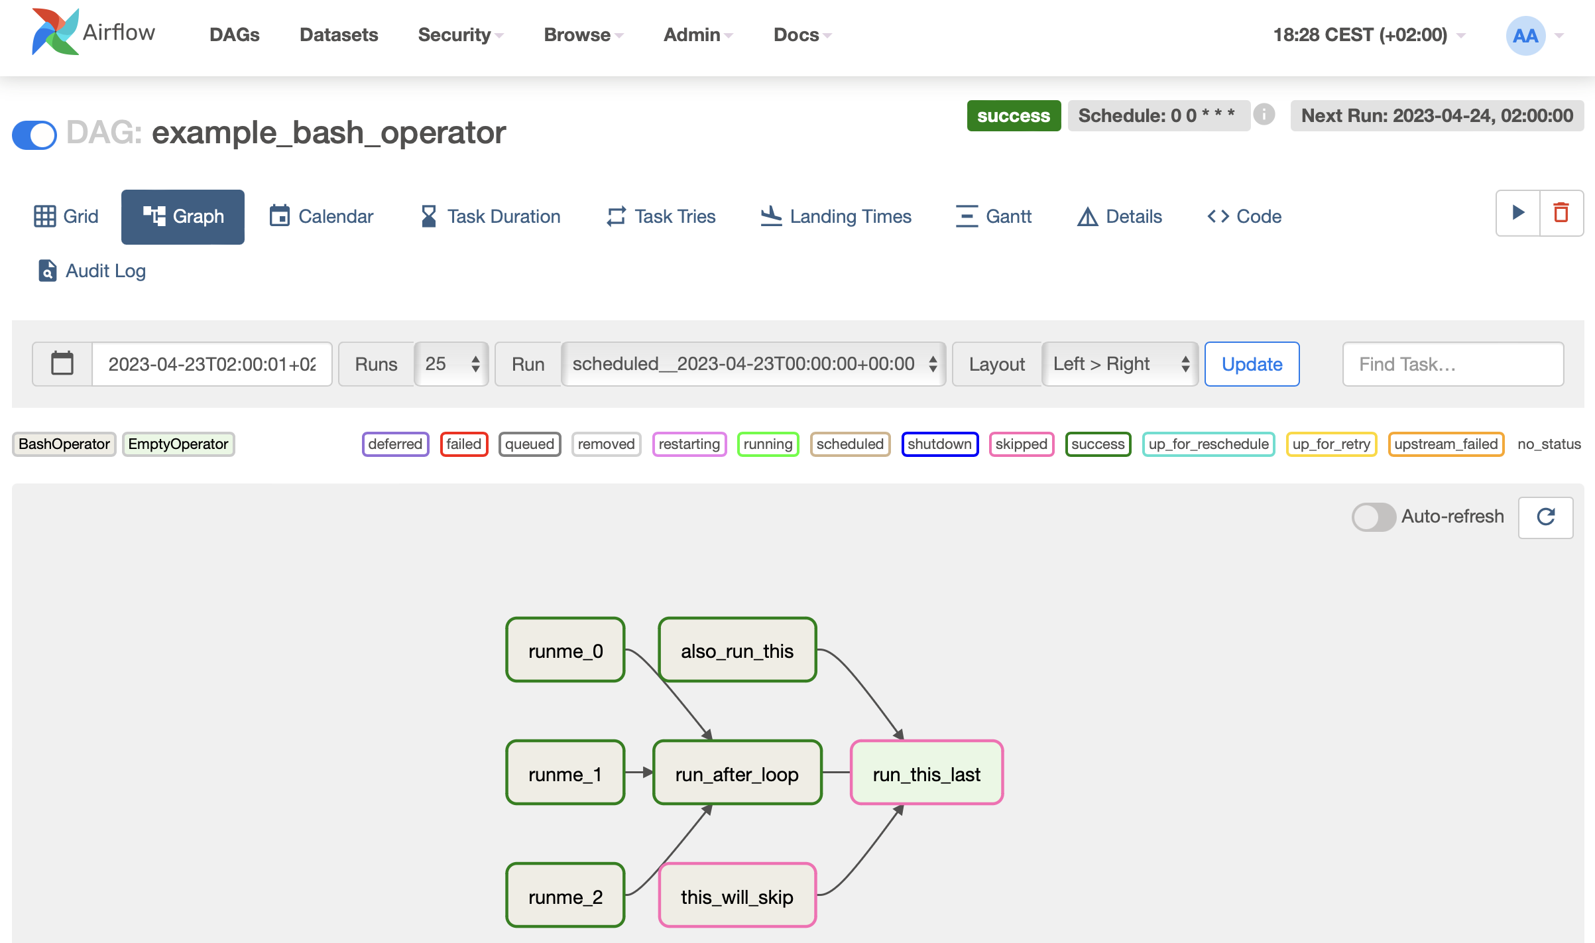The image size is (1595, 943).
Task: Expand the Admin menu
Action: pos(698,34)
